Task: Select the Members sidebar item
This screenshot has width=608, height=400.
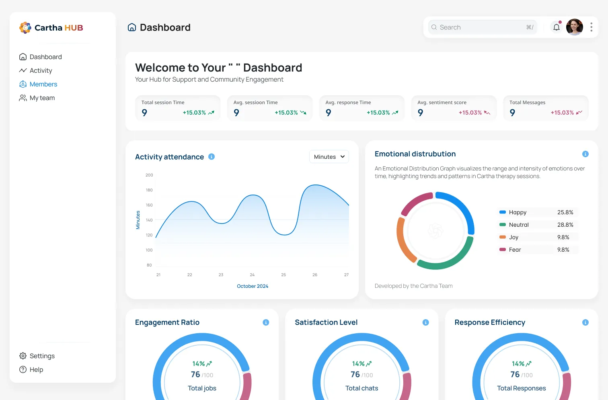Action: [38, 84]
